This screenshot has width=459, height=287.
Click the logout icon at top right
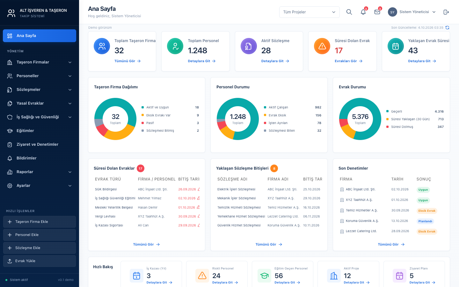click(446, 12)
